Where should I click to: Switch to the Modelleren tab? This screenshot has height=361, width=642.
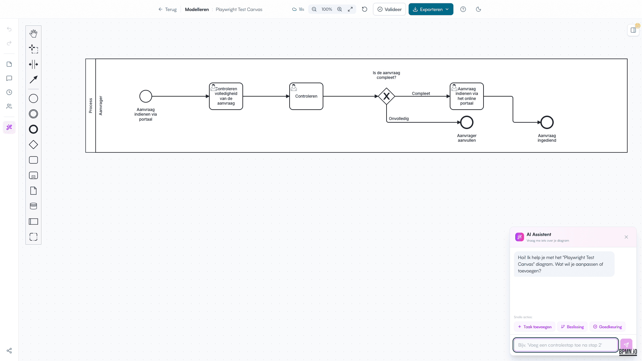[197, 9]
